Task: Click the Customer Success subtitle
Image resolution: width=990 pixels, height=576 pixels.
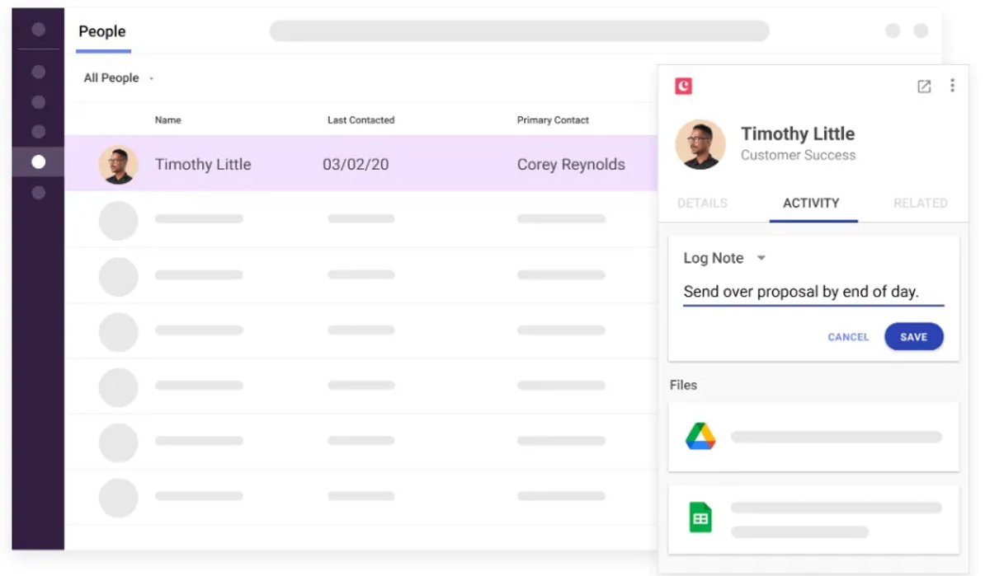Action: click(x=798, y=155)
